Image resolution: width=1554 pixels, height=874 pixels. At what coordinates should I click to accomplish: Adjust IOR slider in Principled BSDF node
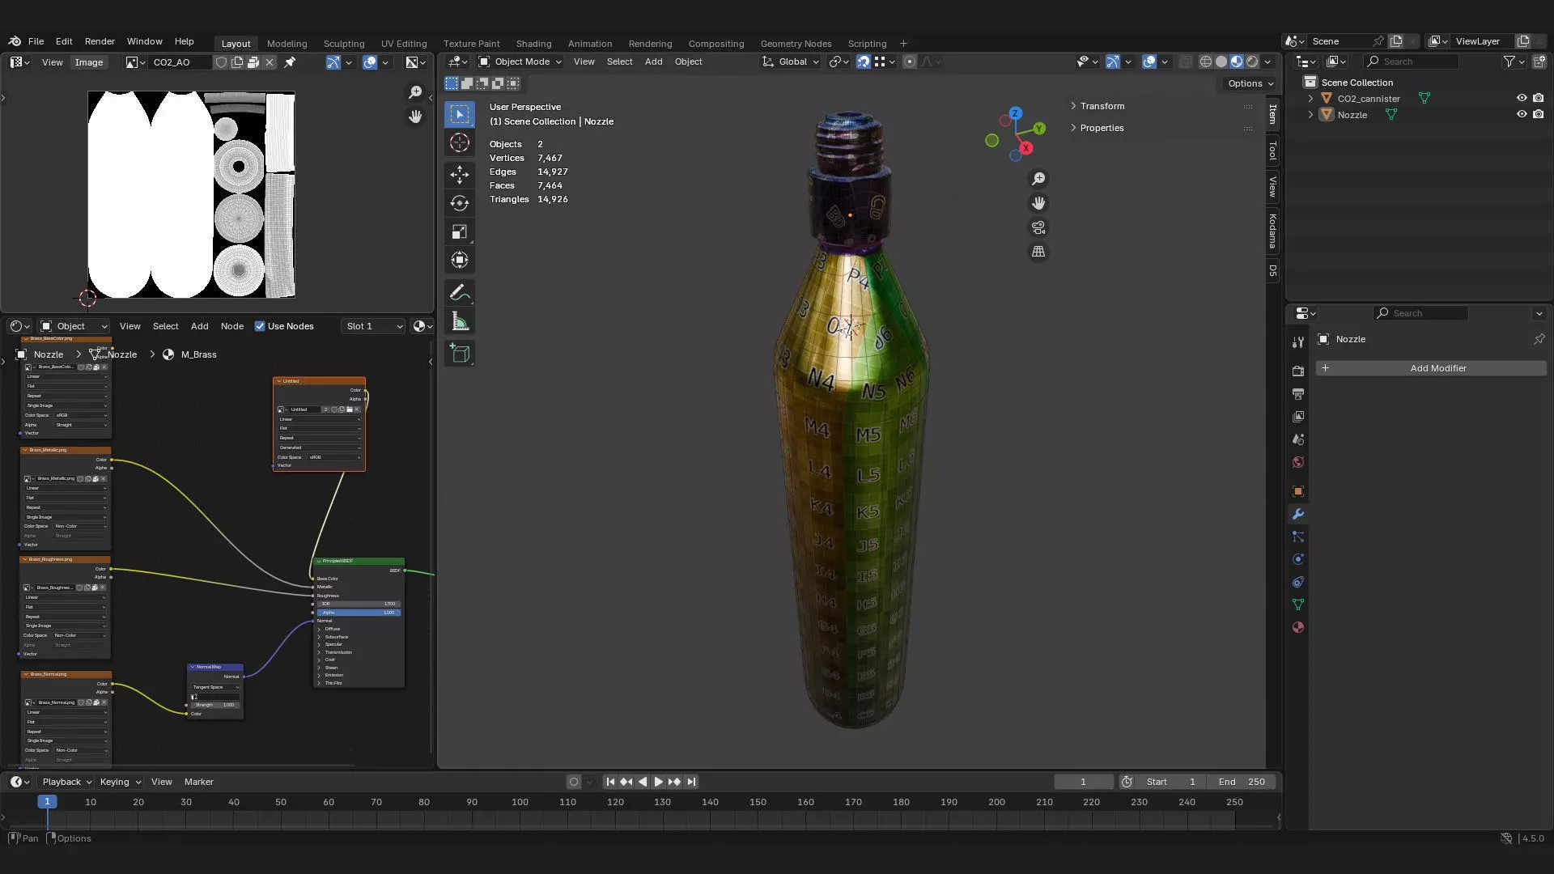pos(358,604)
